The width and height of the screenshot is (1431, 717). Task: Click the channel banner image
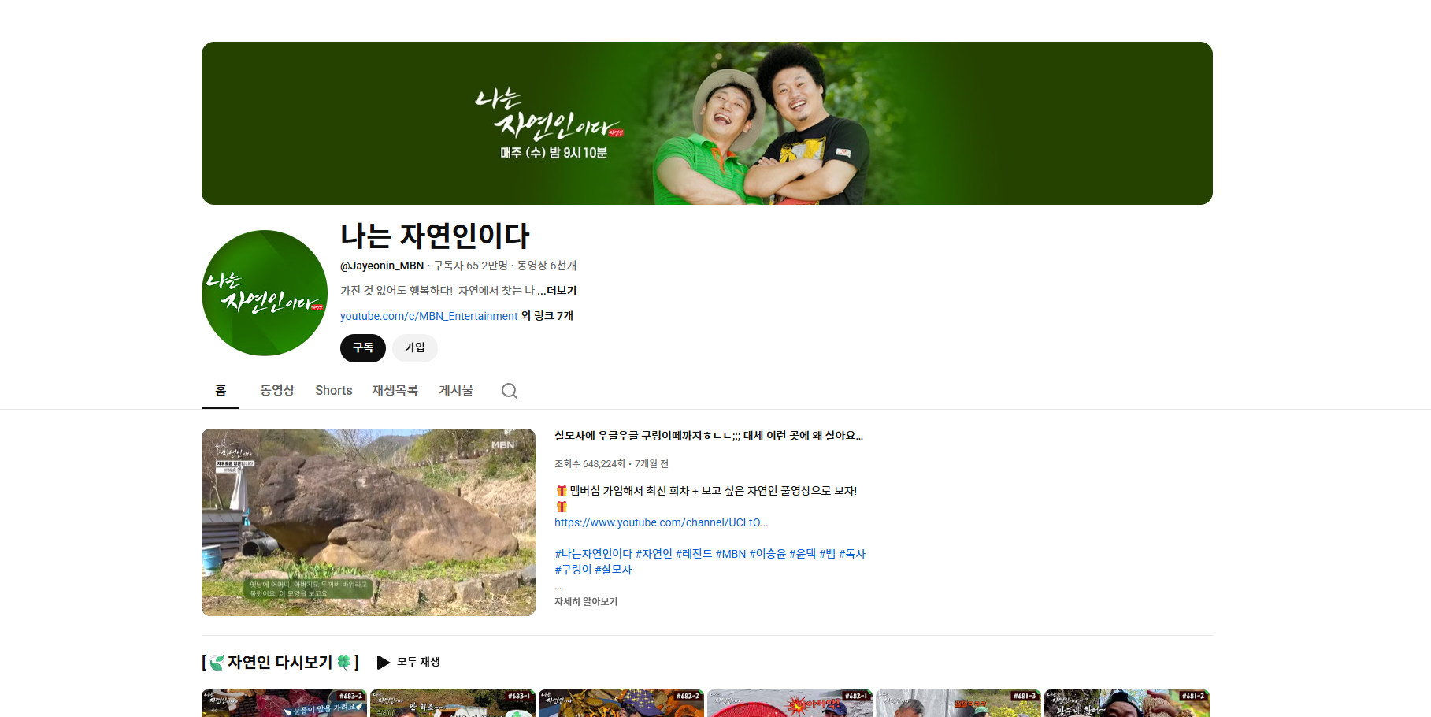[x=706, y=124]
